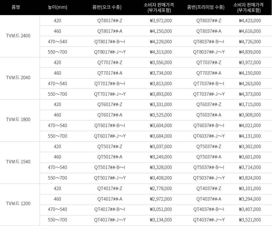Screen dimensions: 272x226
Task: Click part number QT8037##-J~Y
Action: click(209, 52)
